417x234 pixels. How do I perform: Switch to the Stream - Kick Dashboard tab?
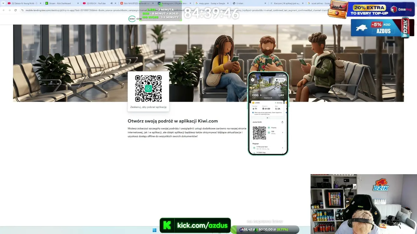pyautogui.click(x=62, y=3)
